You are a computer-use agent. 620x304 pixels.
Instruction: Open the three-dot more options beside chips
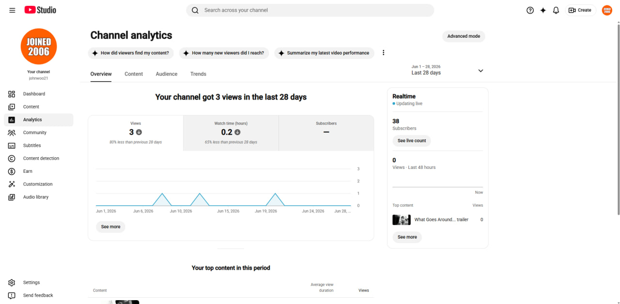384,53
